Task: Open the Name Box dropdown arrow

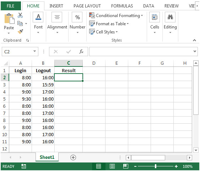Action: pyautogui.click(x=34, y=51)
